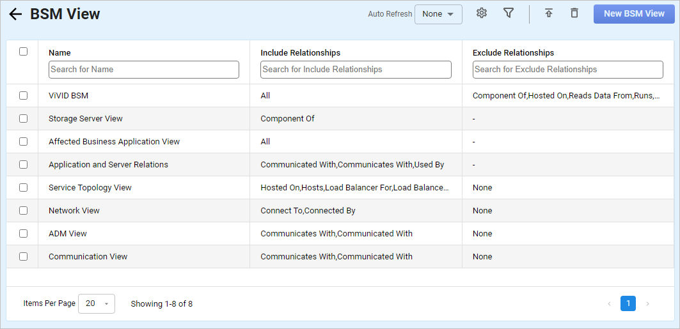Click the upload arrow icon

point(549,13)
